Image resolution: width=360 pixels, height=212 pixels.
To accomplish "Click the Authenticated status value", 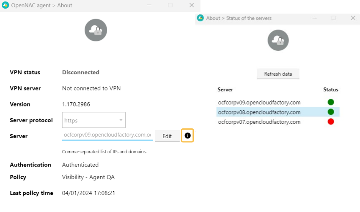I will coord(80,165).
